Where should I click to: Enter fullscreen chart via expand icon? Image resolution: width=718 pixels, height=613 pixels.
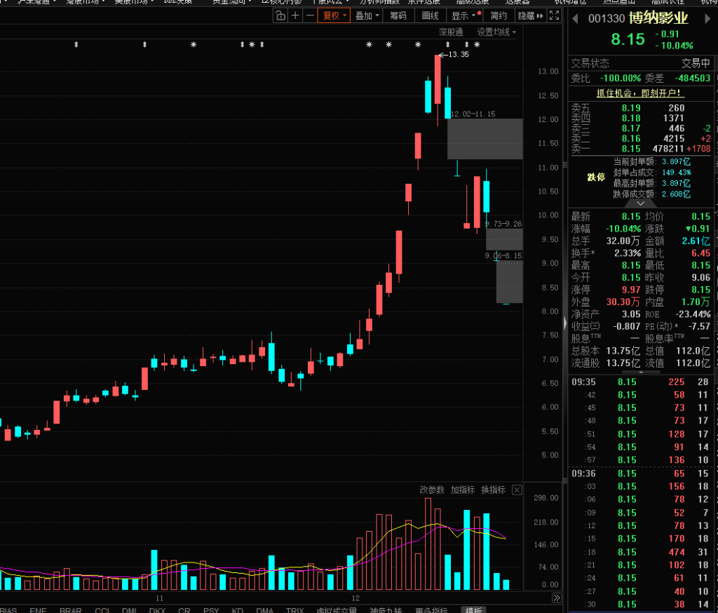(555, 15)
